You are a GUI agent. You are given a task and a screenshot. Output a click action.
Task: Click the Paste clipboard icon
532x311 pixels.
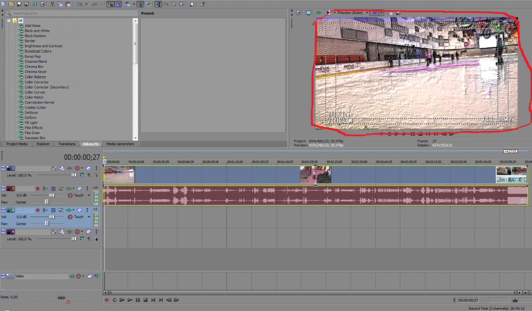(68, 4)
